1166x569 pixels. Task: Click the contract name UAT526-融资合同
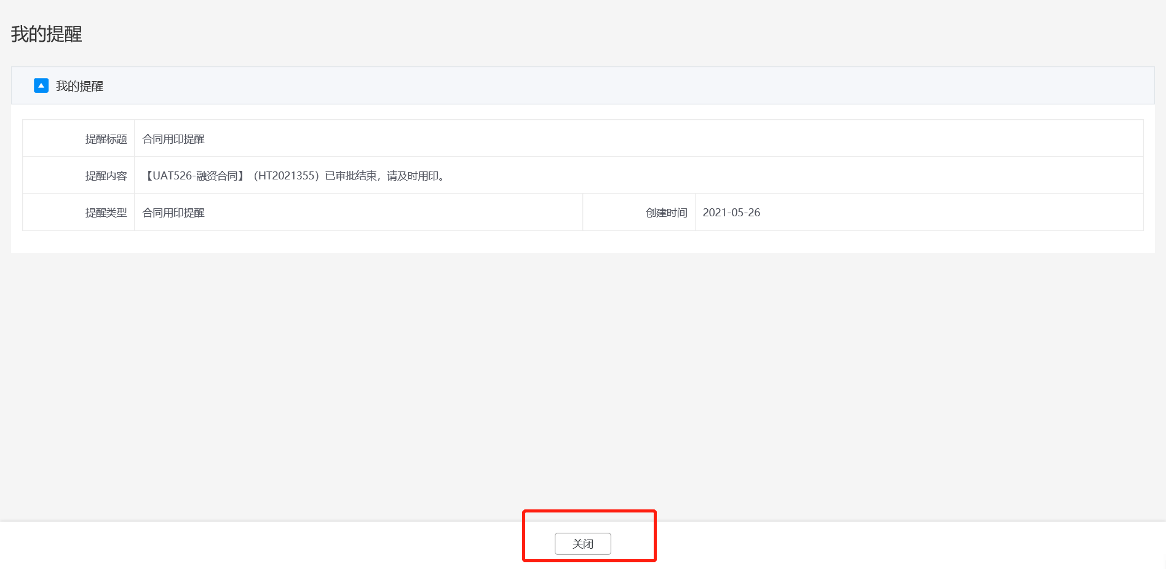coord(195,176)
